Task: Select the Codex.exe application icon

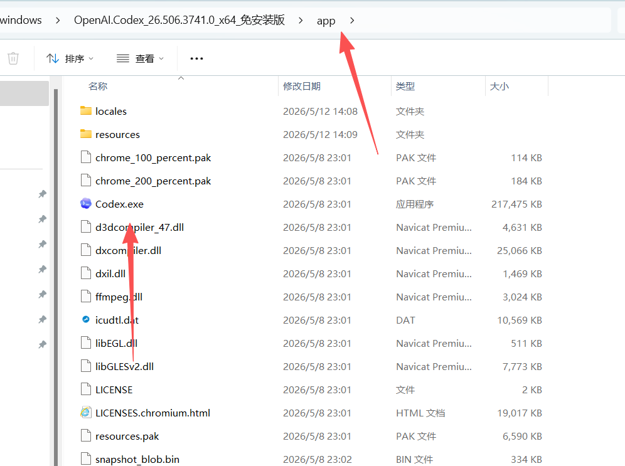Action: 86,204
